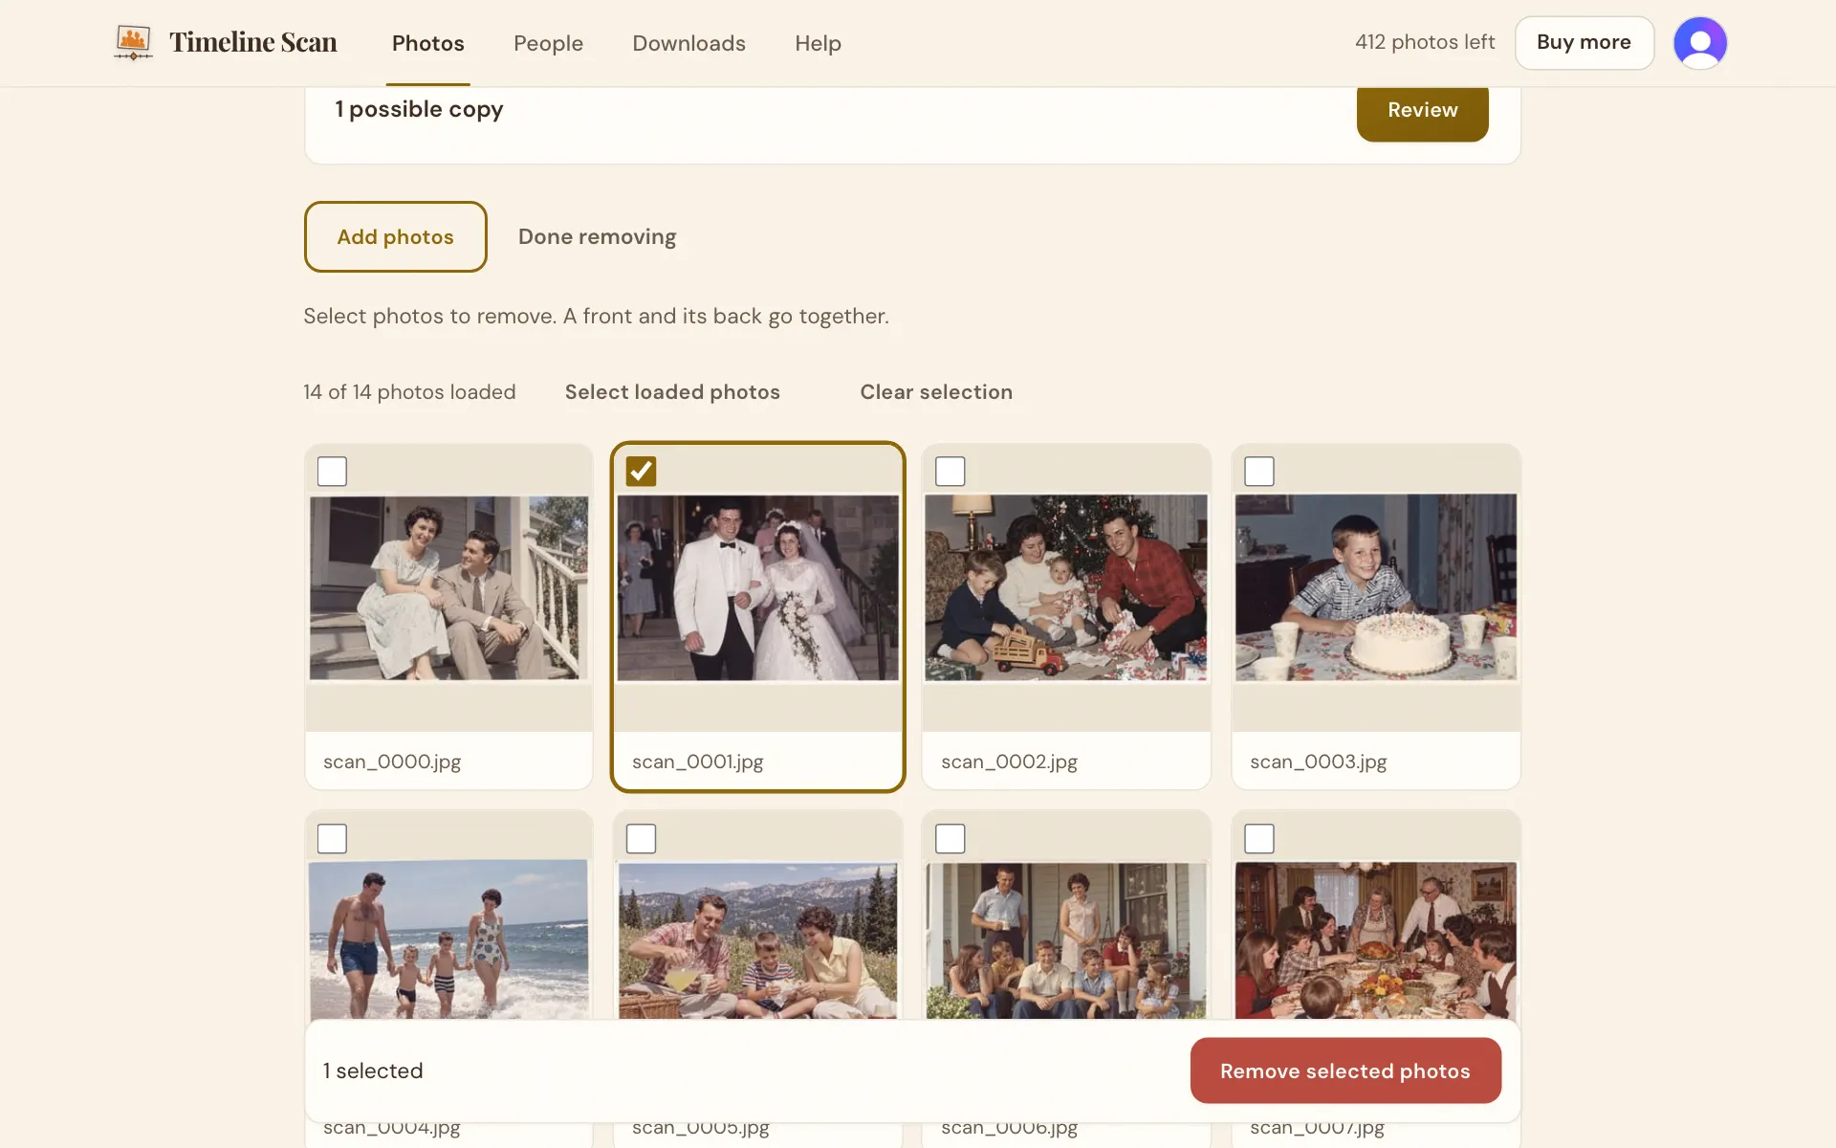Click the Buy more button
The width and height of the screenshot is (1836, 1148).
pyautogui.click(x=1584, y=42)
